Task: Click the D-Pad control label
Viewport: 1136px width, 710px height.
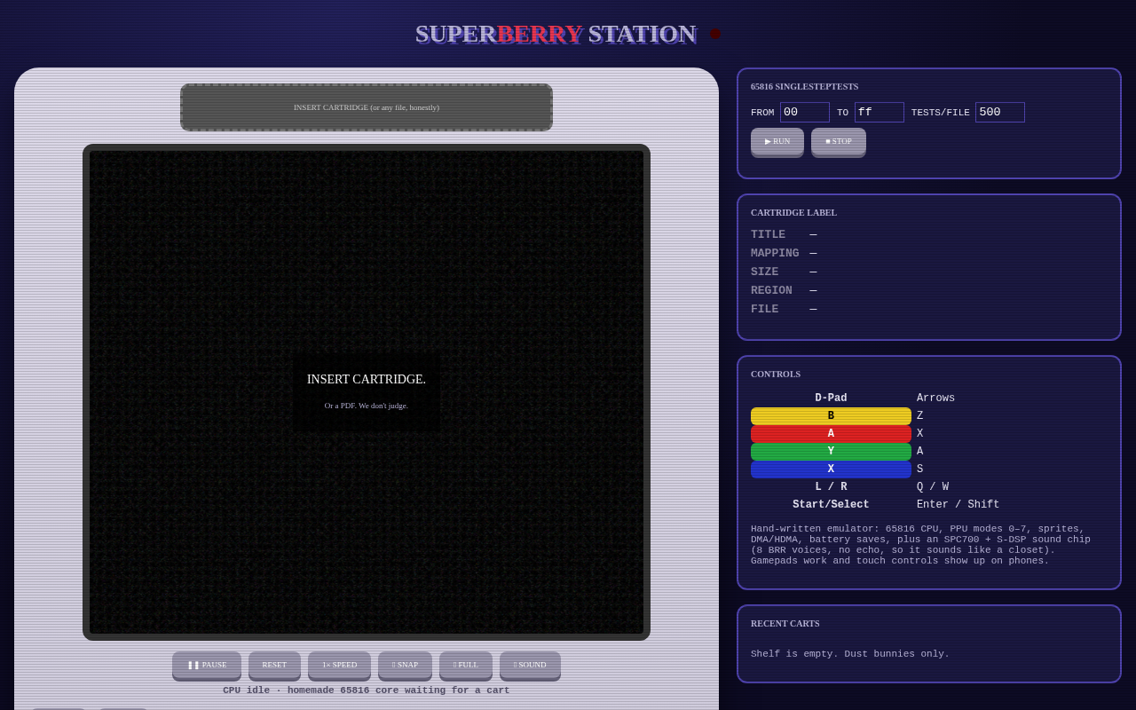Action: point(831,398)
